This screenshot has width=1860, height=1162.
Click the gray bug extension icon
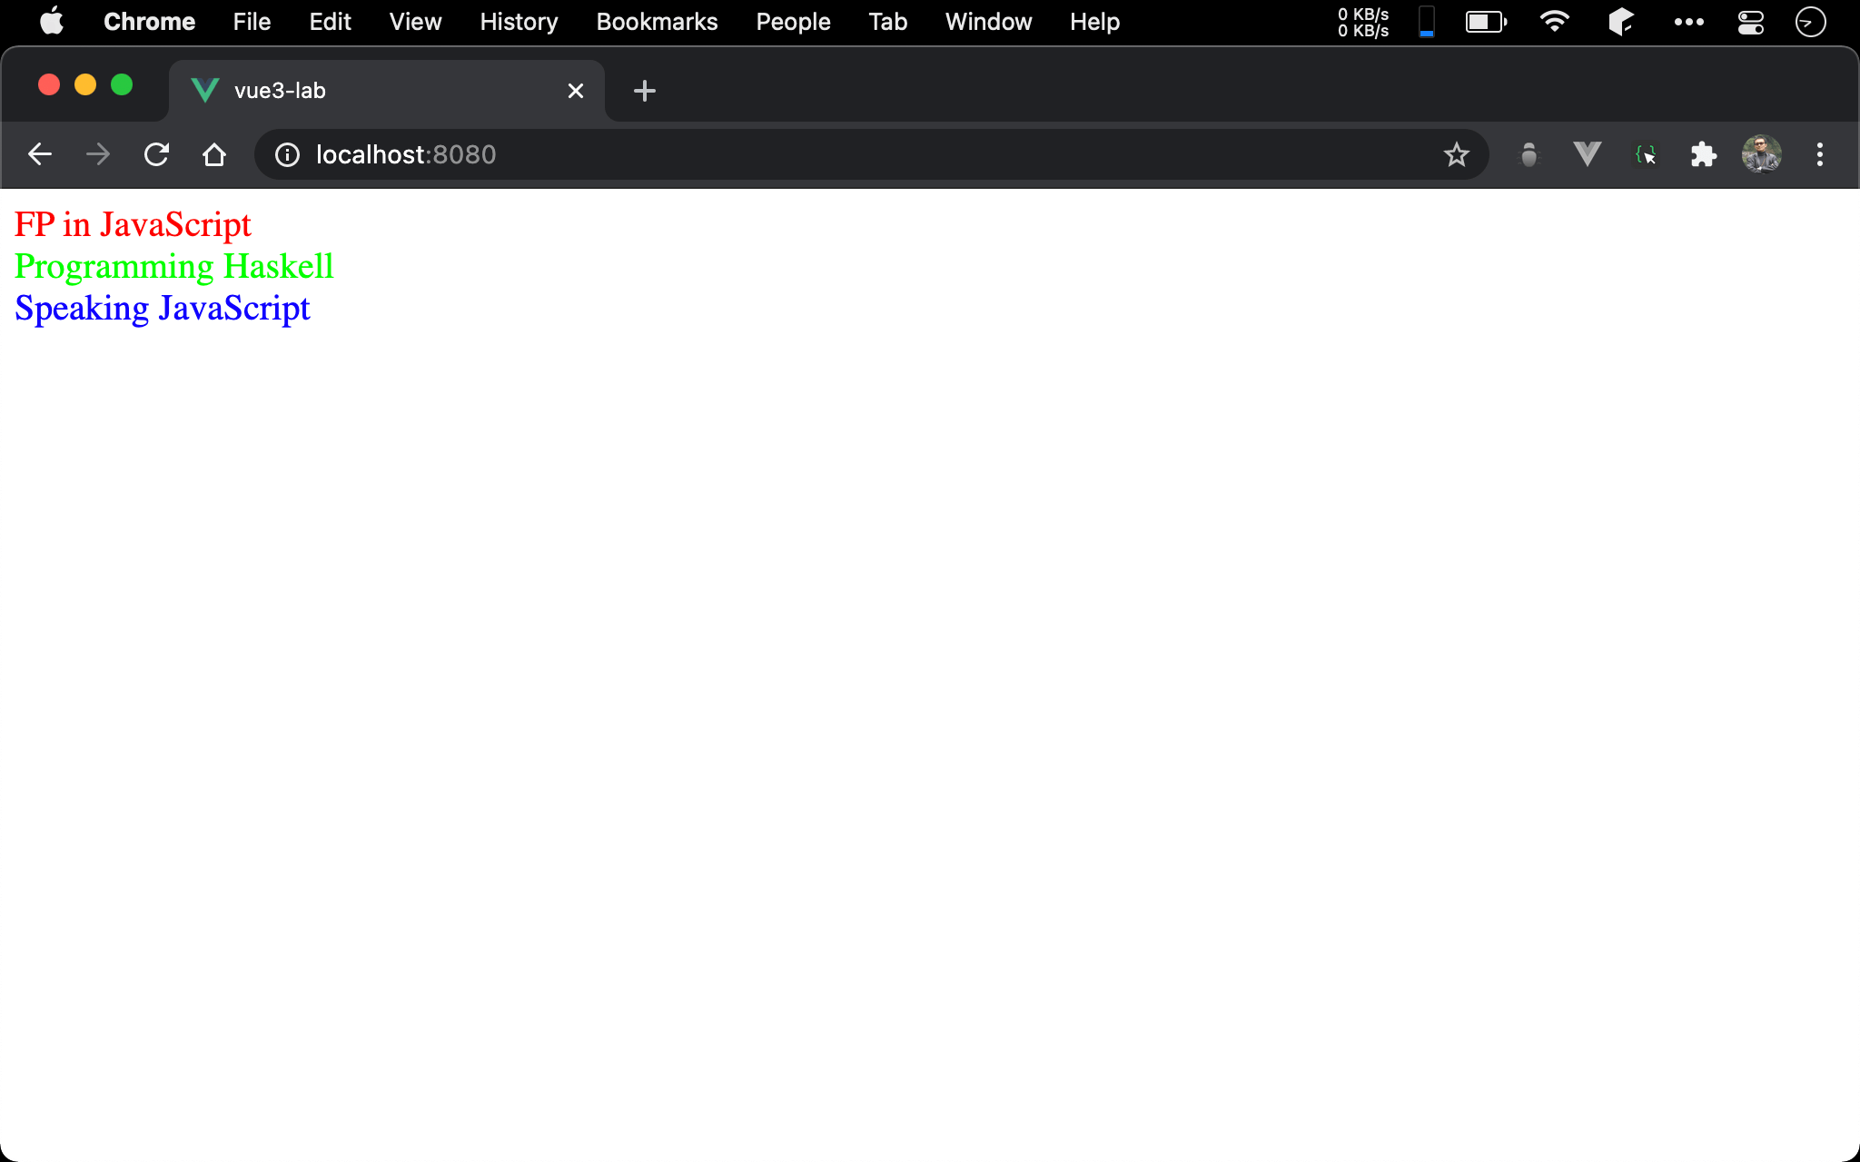coord(1529,154)
